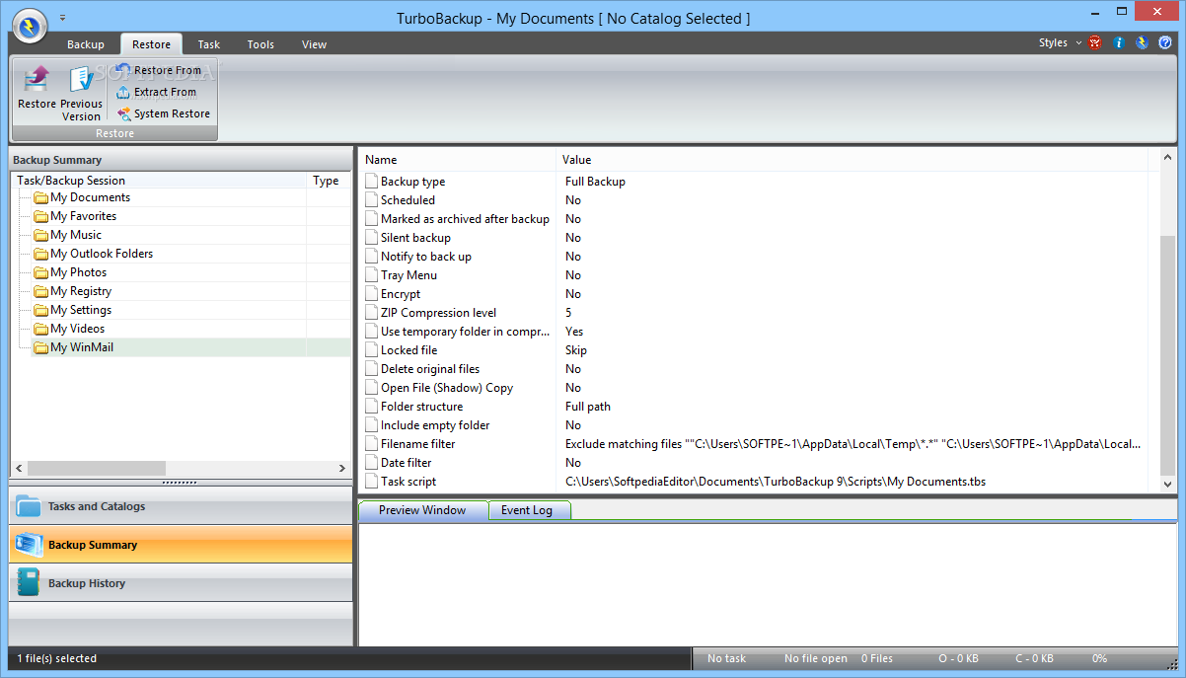Open the Tools ribbon tab

pyautogui.click(x=260, y=44)
